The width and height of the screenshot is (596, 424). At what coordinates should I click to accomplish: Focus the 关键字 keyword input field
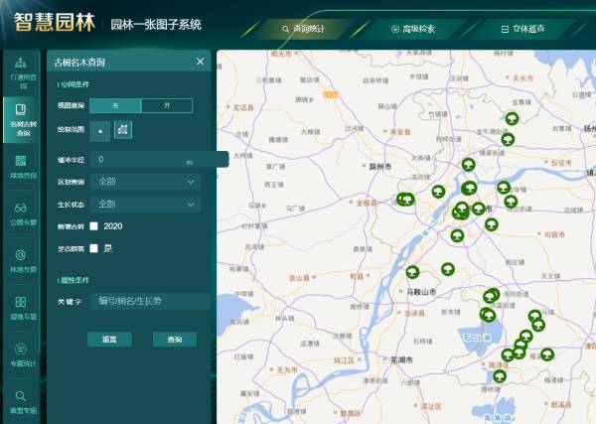tap(149, 301)
